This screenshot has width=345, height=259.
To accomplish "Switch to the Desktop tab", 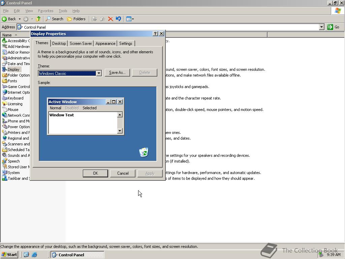I will pos(59,44).
